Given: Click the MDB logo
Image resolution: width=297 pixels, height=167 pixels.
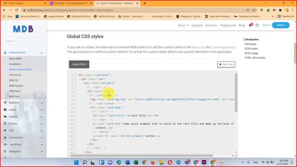Looking at the screenshot, I should coord(23,29).
